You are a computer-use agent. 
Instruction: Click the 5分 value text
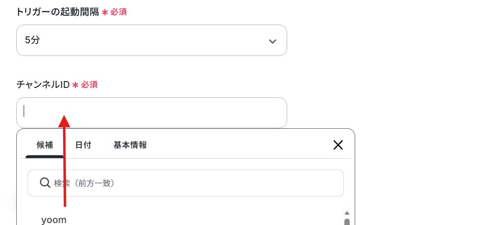(x=33, y=40)
